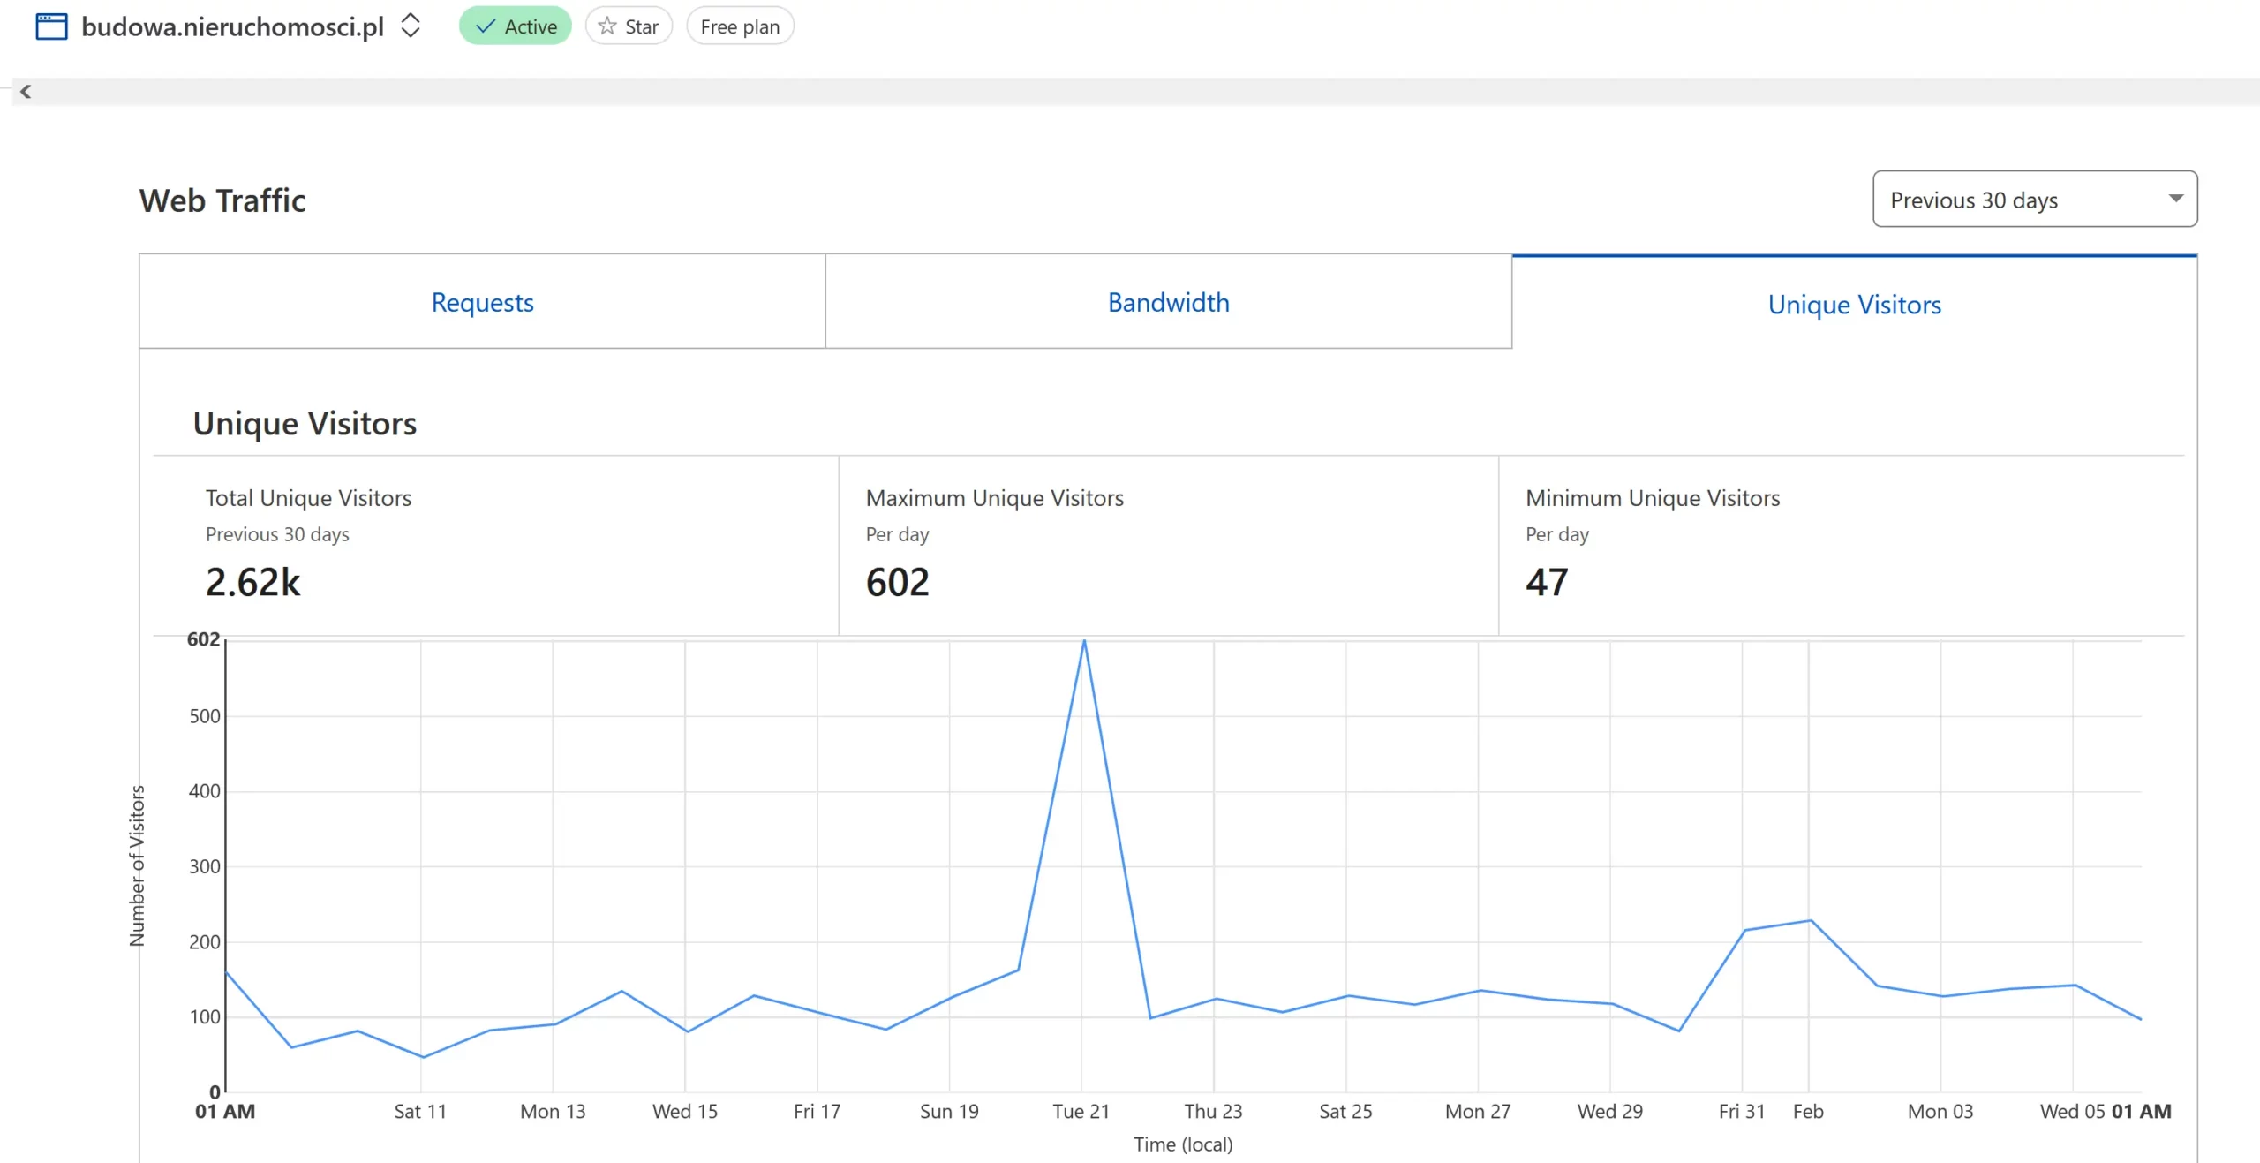2260x1163 pixels.
Task: Open the Free plan badge
Action: 740,26
